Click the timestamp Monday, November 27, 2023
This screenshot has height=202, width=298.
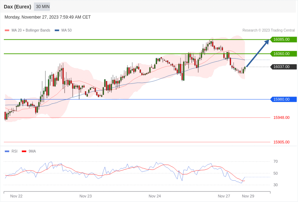(x=48, y=17)
